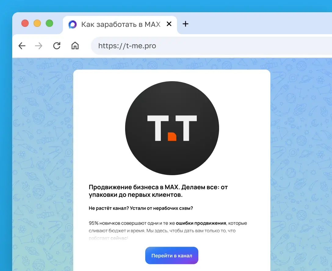Viewport: 332px width, 271px height.
Task: Go back using the left arrow
Action: [22, 46]
